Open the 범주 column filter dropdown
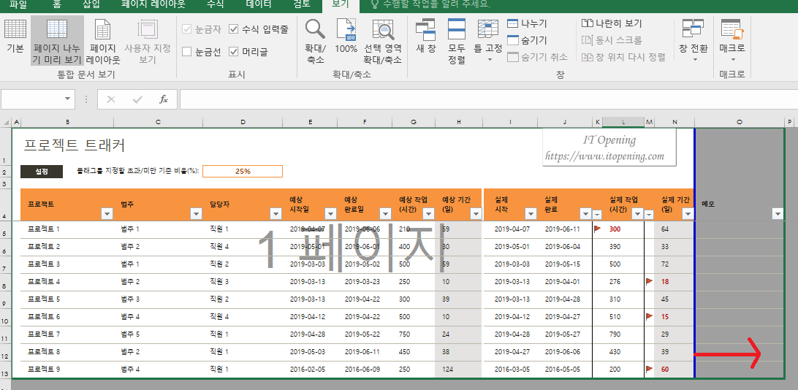Image resolution: width=798 pixels, height=390 pixels. click(x=196, y=214)
